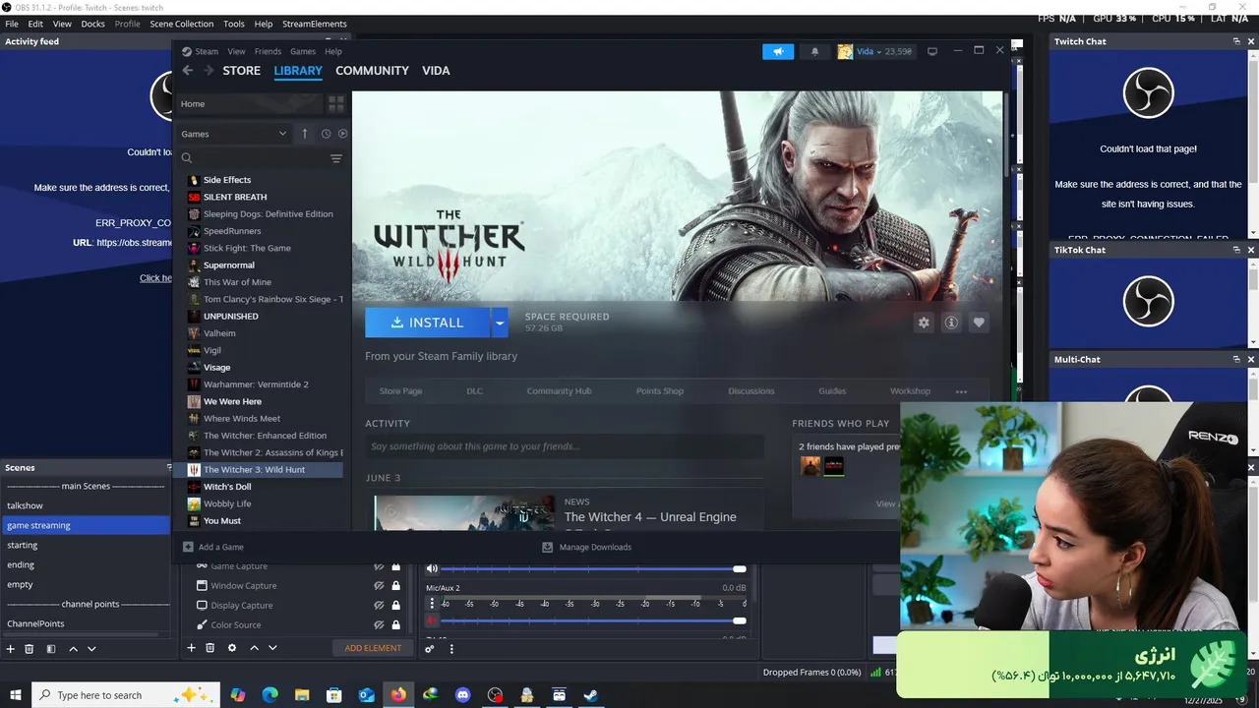This screenshot has height=708, width=1259.
Task: Switch to Steam COMMUNITY tab
Action: (x=372, y=71)
